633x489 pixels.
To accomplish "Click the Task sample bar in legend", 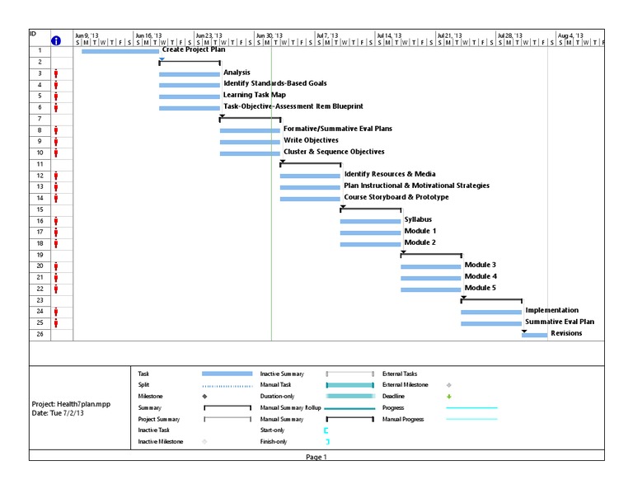I will point(227,374).
